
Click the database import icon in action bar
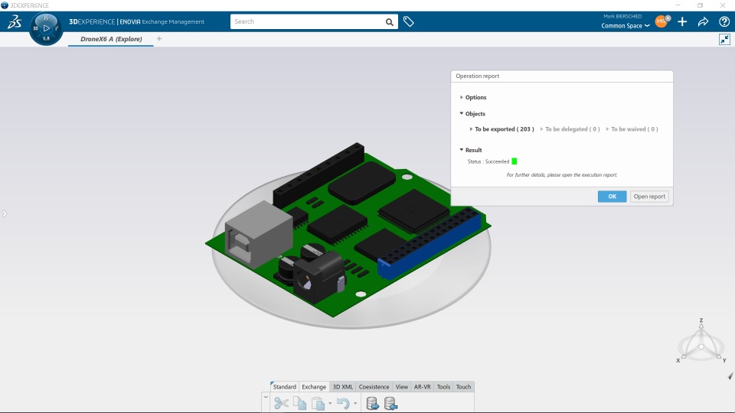[390, 403]
